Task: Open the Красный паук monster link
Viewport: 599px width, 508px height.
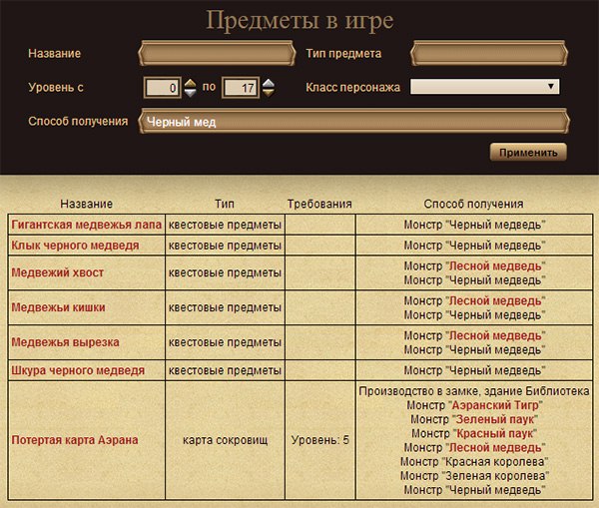Action: (x=495, y=433)
